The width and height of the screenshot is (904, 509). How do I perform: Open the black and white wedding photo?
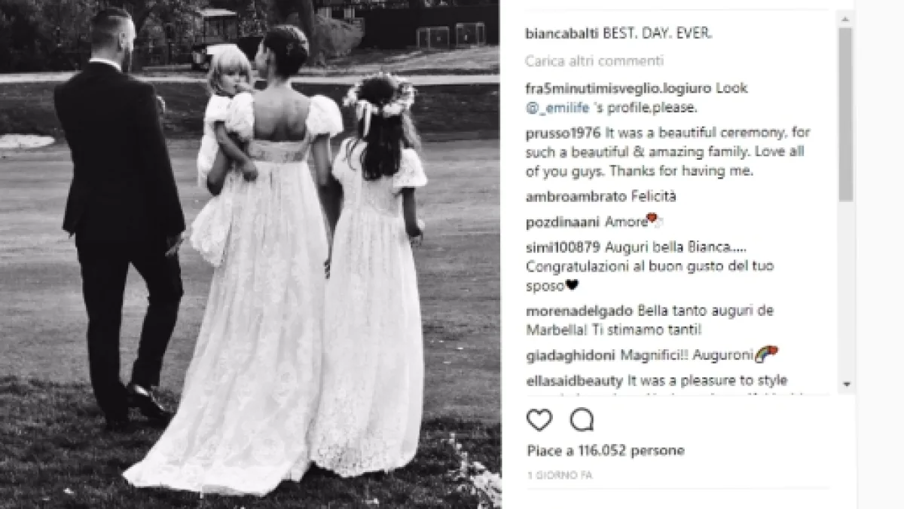pos(250,254)
